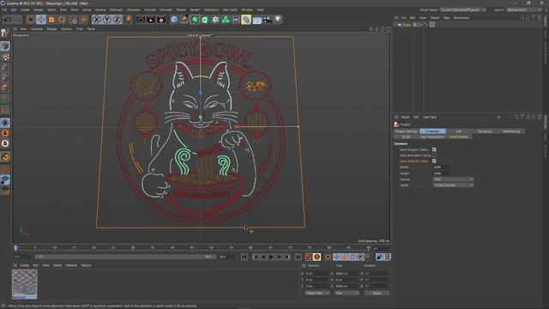The width and height of the screenshot is (549, 309).
Task: Switch to the Referencing tab
Action: (x=511, y=131)
